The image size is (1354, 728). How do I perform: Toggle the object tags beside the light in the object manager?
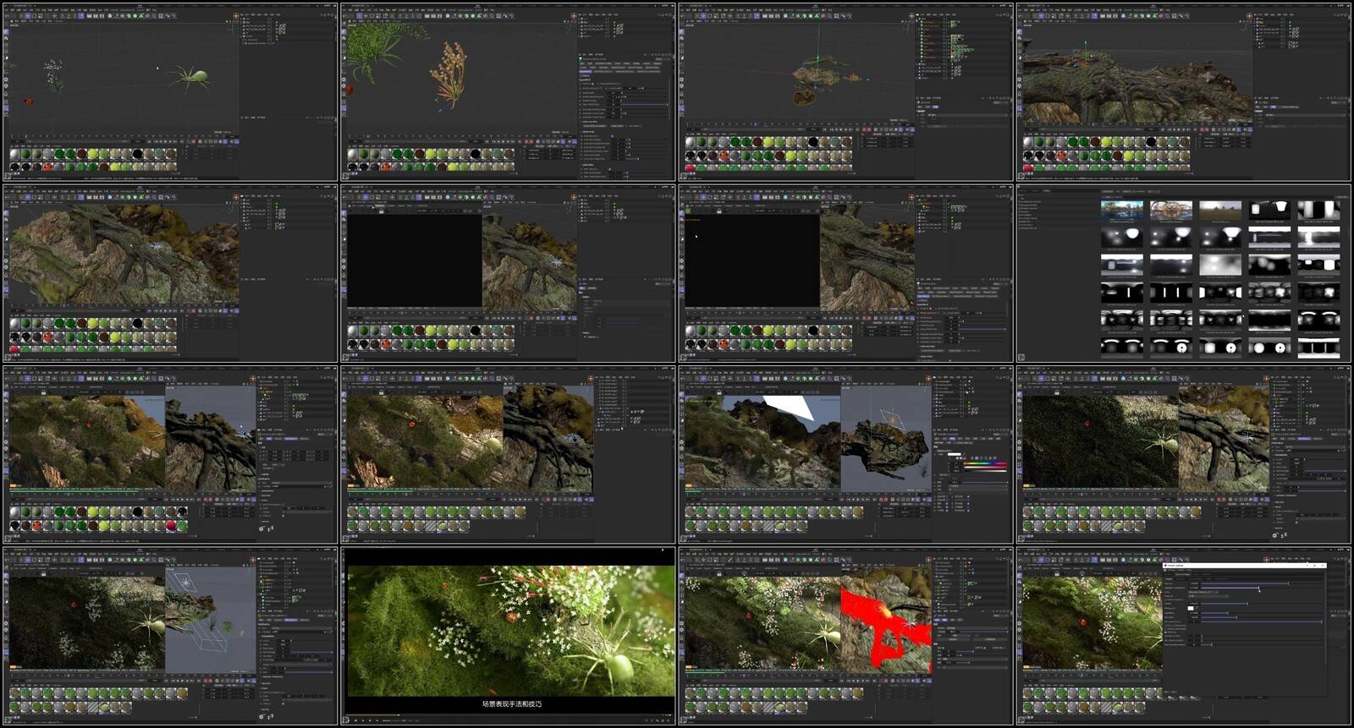[x=976, y=410]
